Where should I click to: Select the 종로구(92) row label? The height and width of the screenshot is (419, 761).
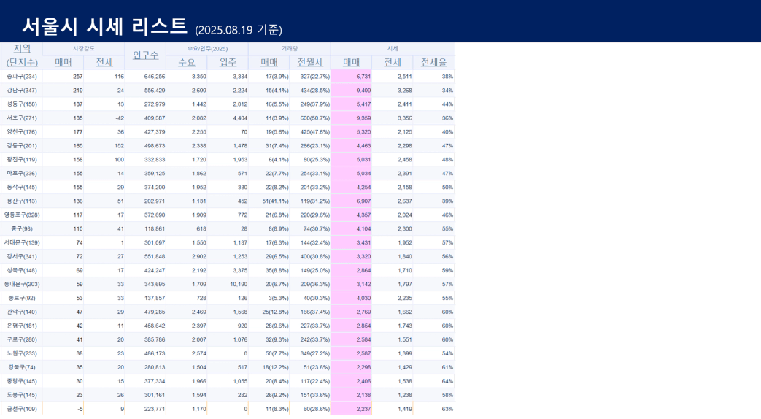coord(21,298)
